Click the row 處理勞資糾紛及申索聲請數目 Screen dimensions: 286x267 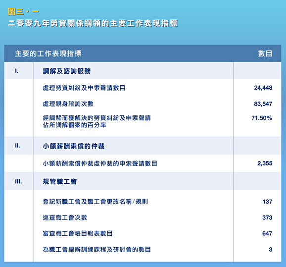click(x=84, y=88)
